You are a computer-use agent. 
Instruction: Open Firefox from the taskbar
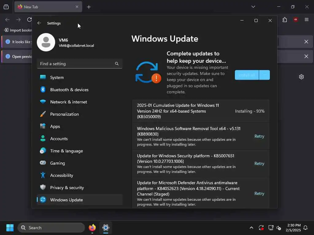pyautogui.click(x=92, y=228)
